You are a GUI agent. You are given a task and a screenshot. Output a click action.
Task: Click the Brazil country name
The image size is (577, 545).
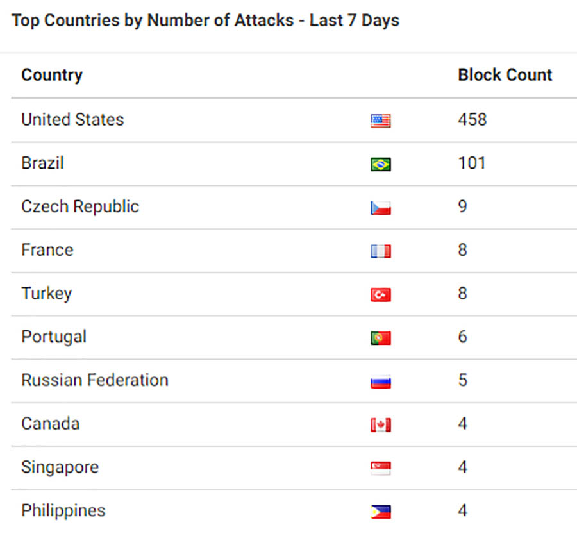coord(43,163)
